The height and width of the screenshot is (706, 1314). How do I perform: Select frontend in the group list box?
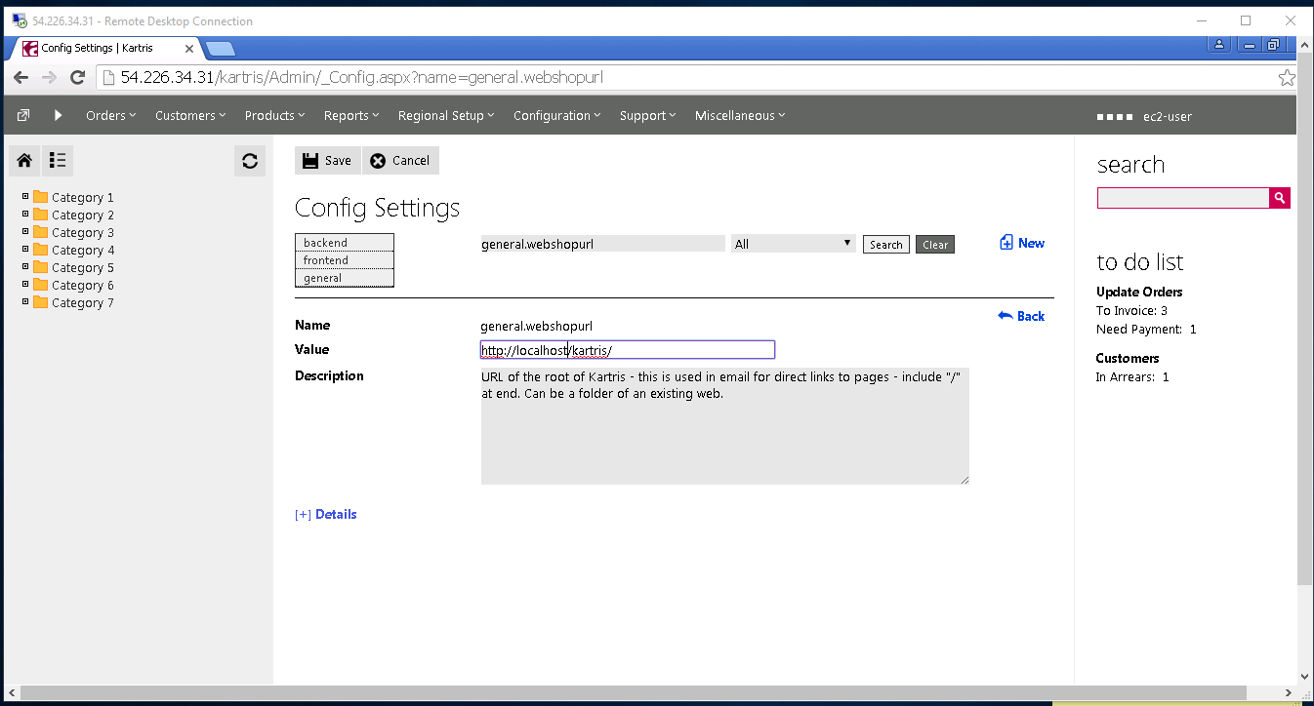coord(344,259)
